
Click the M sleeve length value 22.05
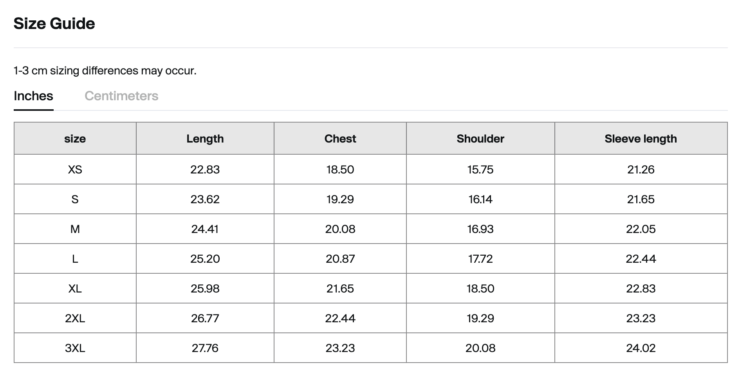(x=641, y=229)
